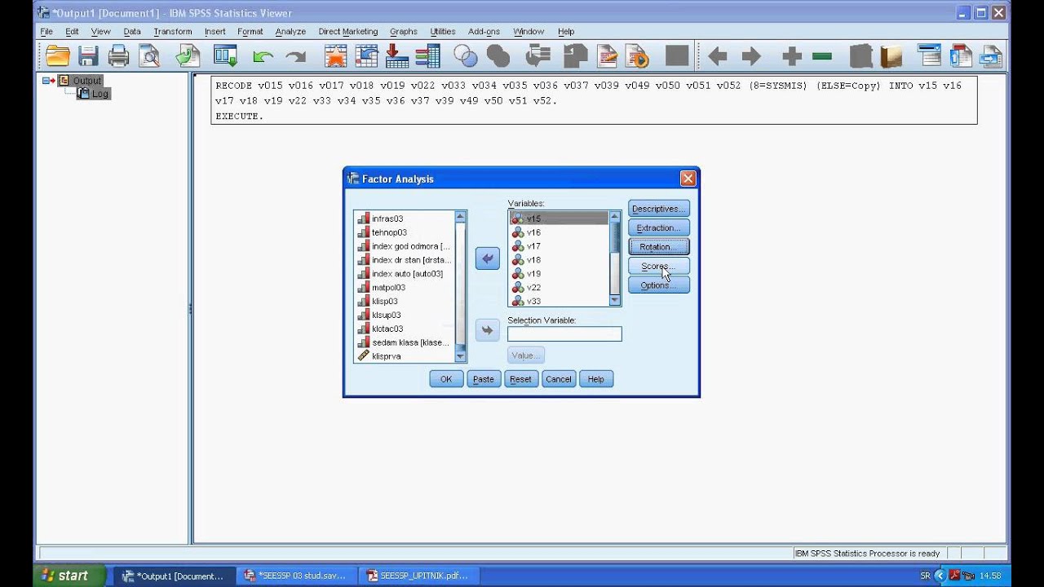The image size is (1044, 587).
Task: Undo the last action with the green arrow
Action: pyautogui.click(x=263, y=56)
